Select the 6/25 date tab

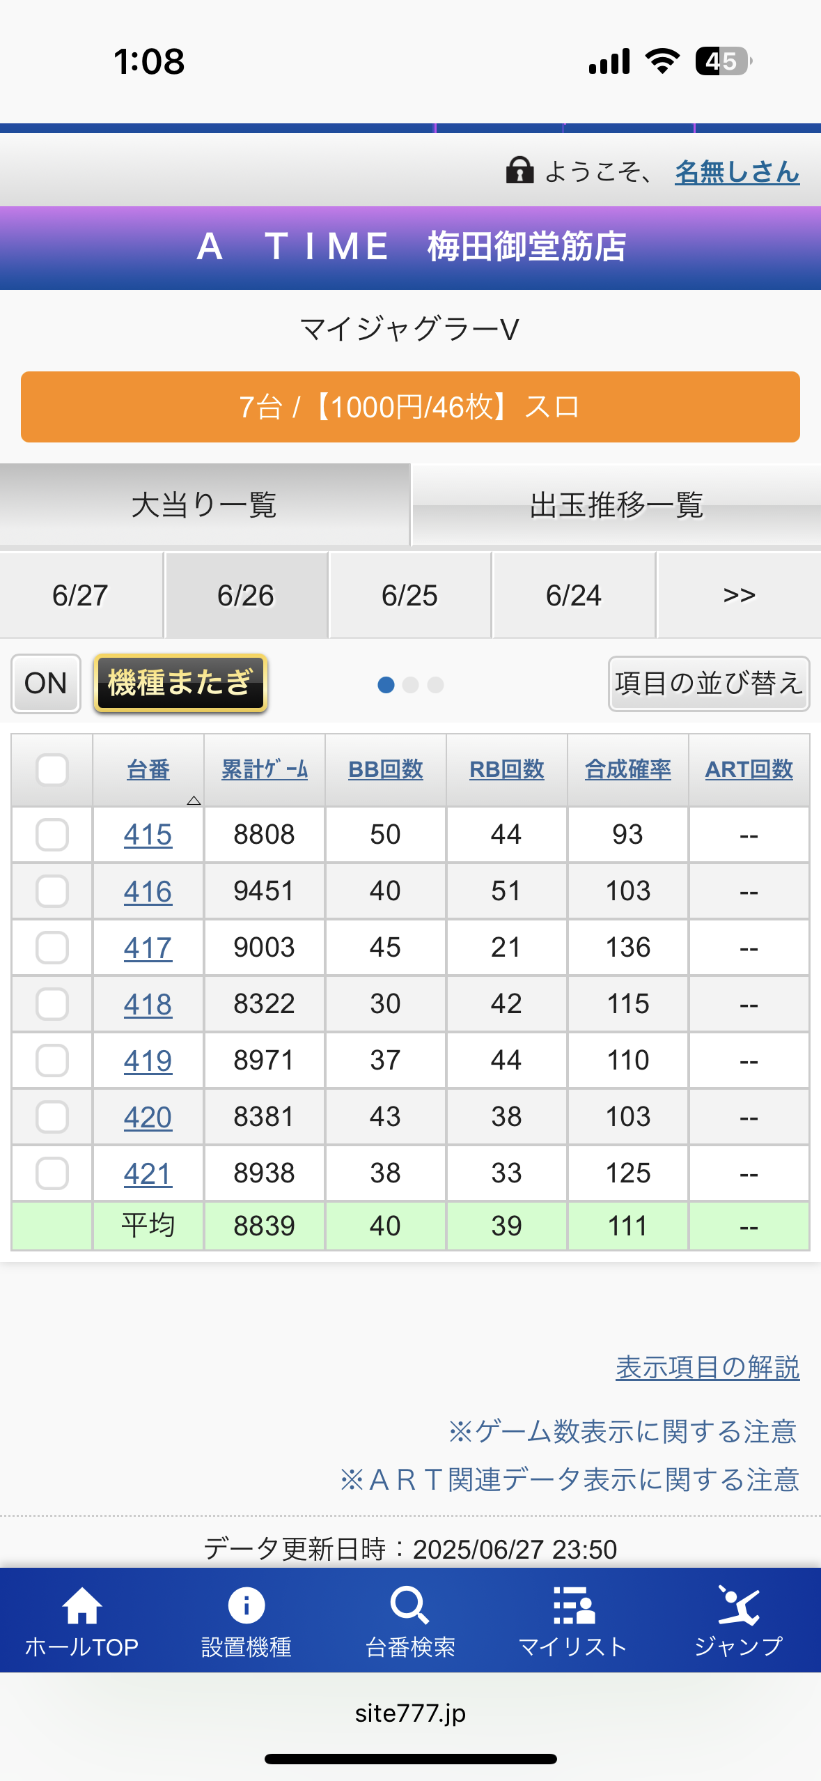click(410, 595)
